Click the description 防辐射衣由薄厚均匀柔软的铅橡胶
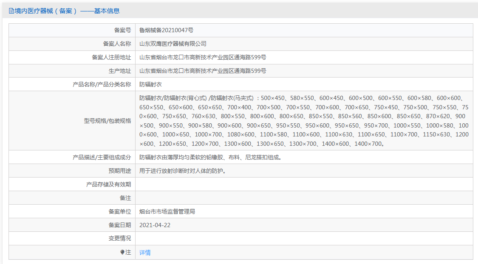This screenshot has height=264, width=478. 210,157
